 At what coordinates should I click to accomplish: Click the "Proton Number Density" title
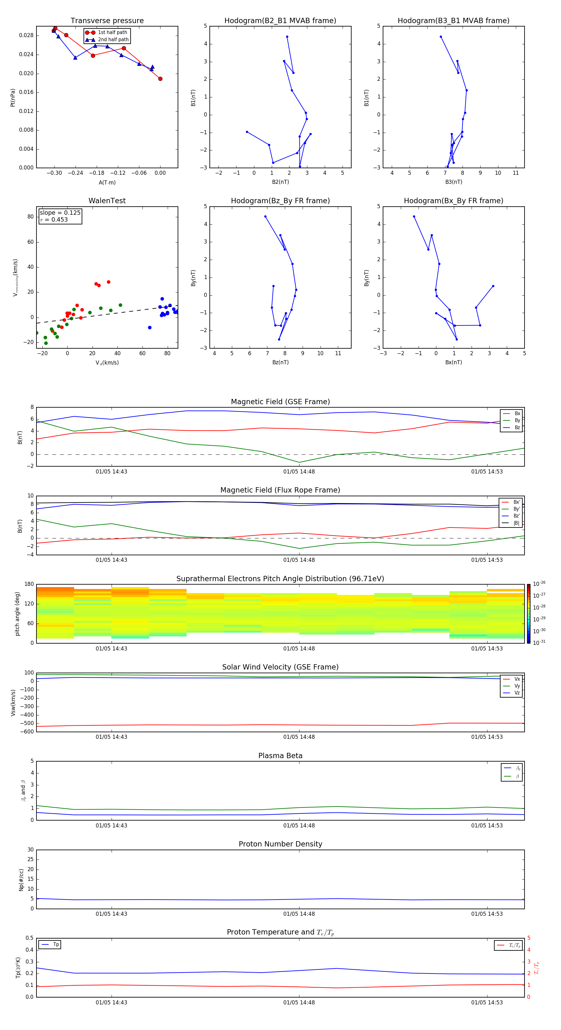pyautogui.click(x=280, y=844)
